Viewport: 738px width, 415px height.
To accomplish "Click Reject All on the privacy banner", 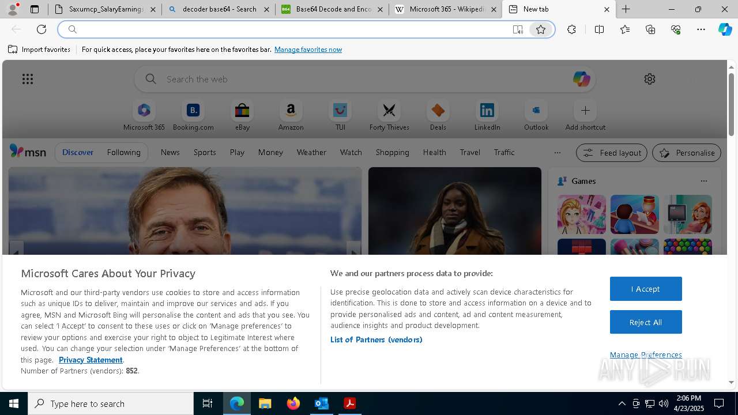I will point(646,322).
